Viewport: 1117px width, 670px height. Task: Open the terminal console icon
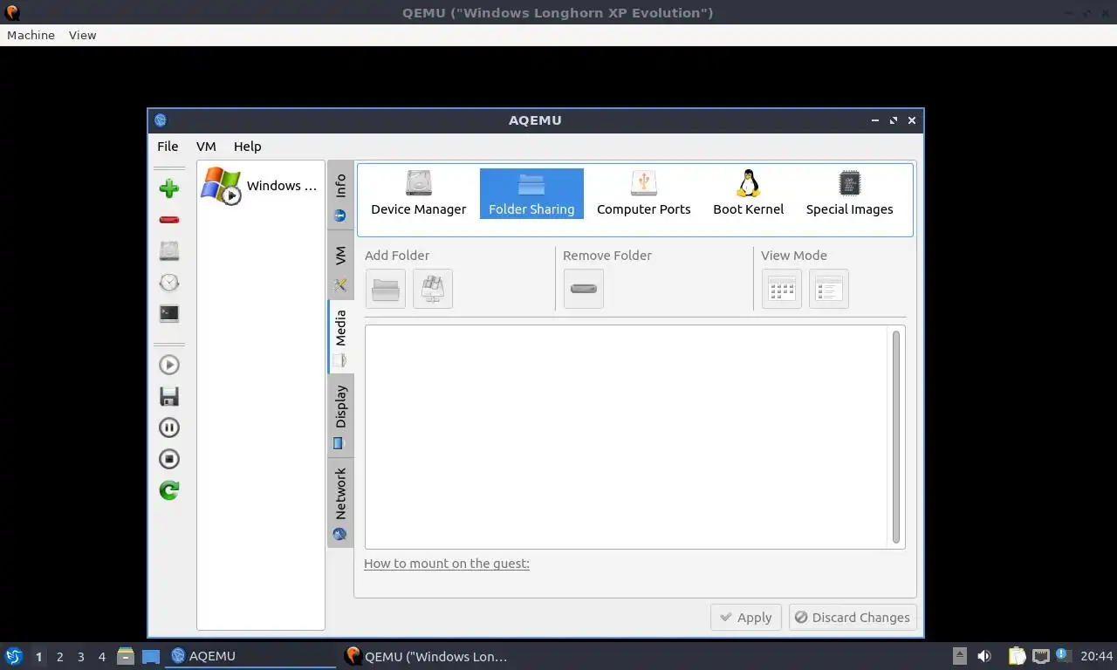169,313
